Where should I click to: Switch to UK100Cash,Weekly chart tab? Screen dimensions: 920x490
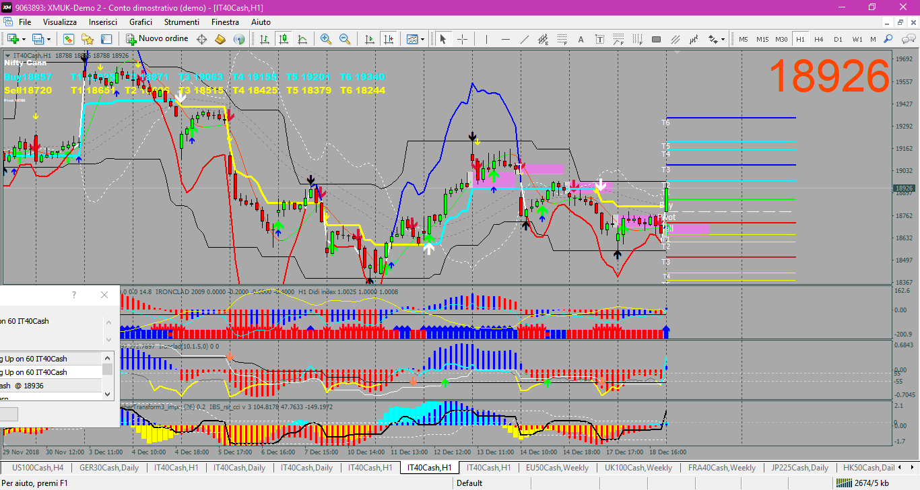tap(638, 468)
